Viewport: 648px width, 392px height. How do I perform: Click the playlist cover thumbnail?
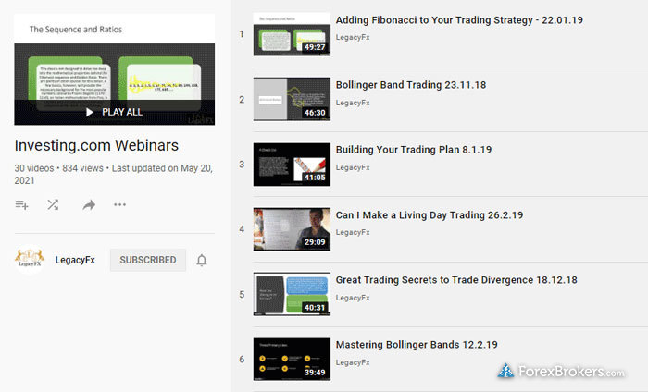pyautogui.click(x=115, y=69)
